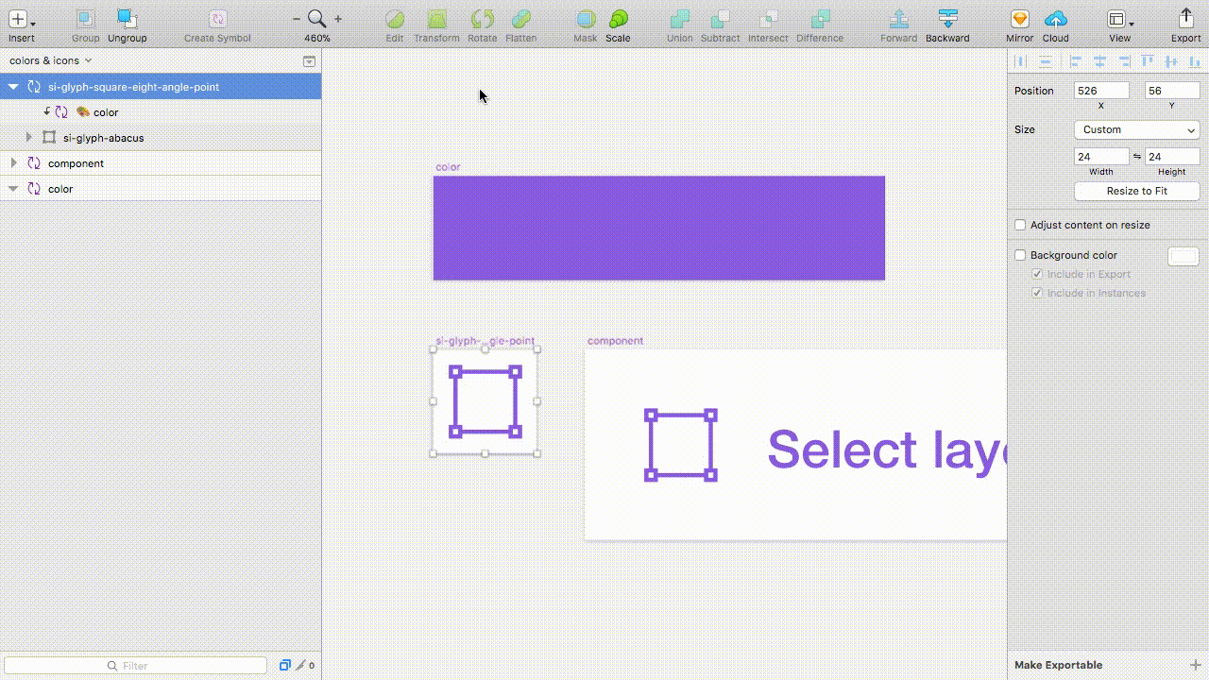Align layers to left edge
1209x680 pixels.
click(1075, 61)
